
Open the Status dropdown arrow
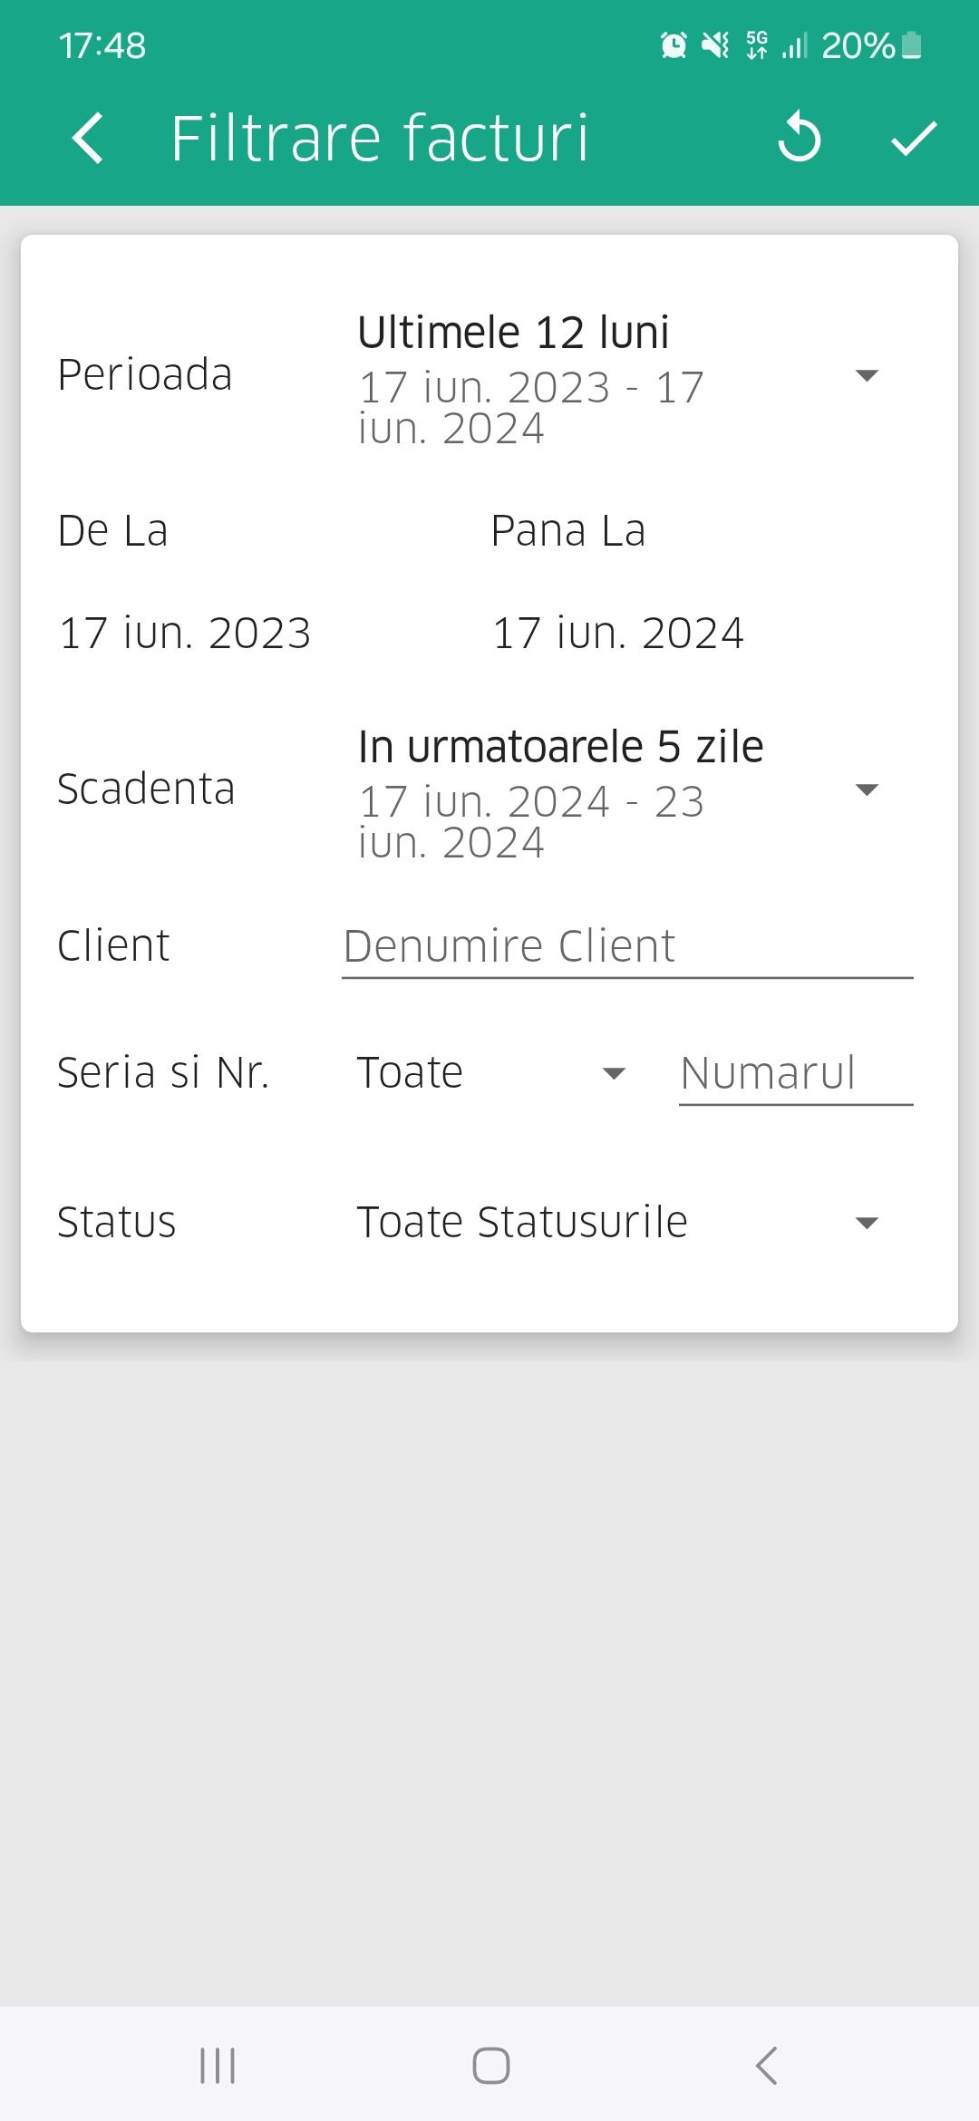867,1223
